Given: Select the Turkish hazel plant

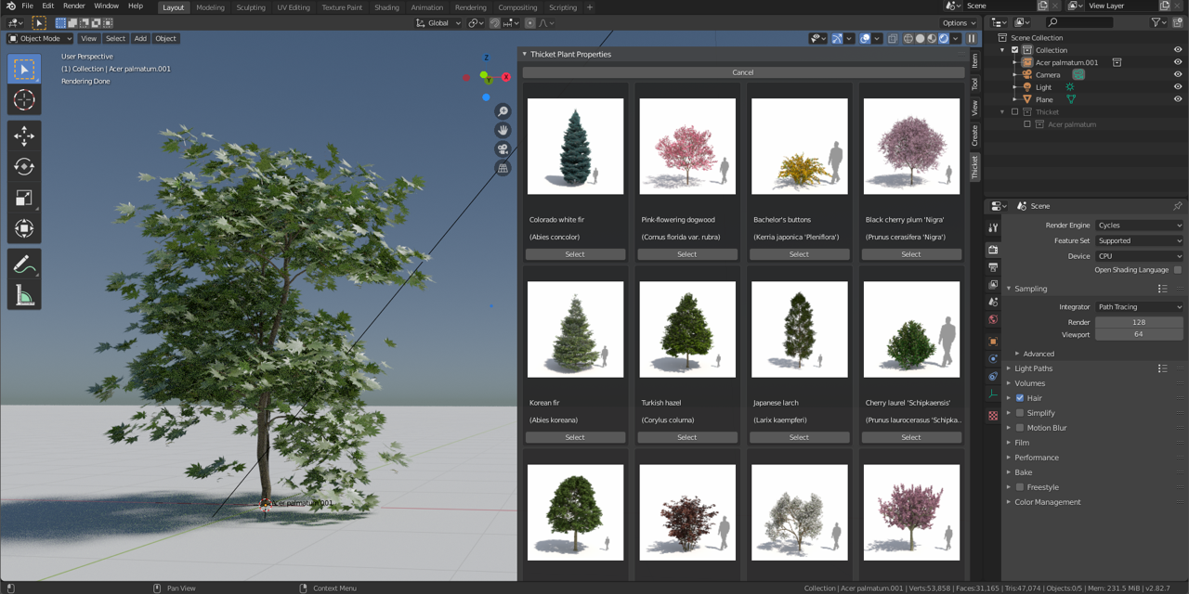Looking at the screenshot, I should point(687,437).
